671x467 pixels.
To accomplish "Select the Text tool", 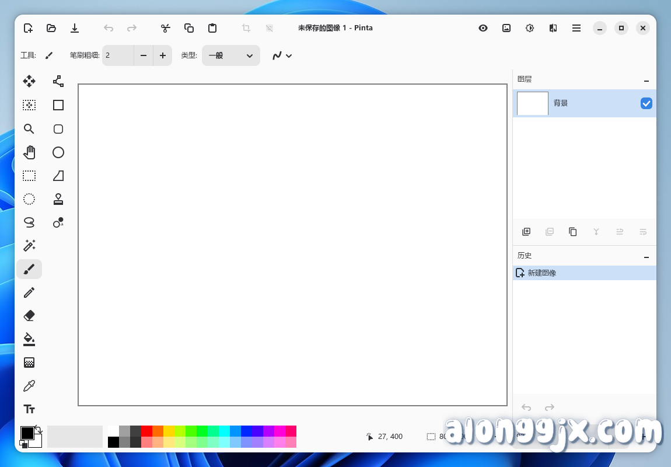I will pyautogui.click(x=29, y=409).
